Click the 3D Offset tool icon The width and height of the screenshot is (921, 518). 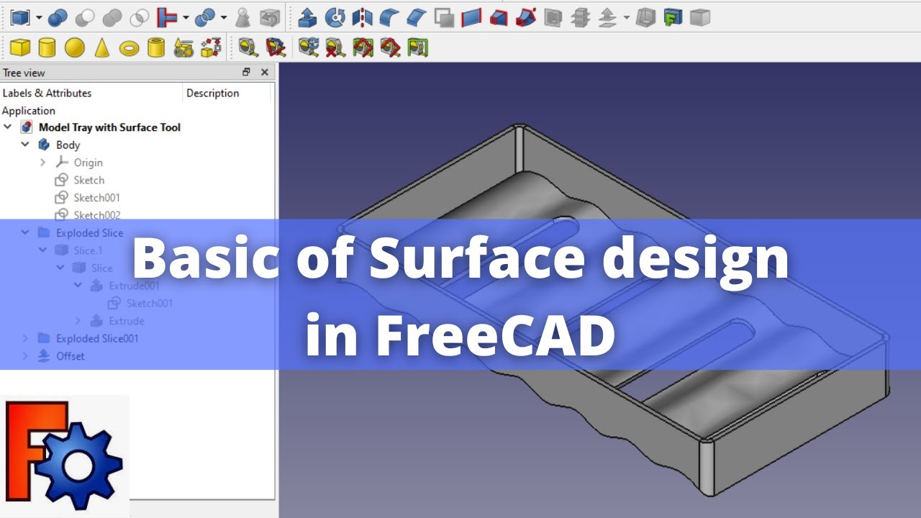point(608,17)
